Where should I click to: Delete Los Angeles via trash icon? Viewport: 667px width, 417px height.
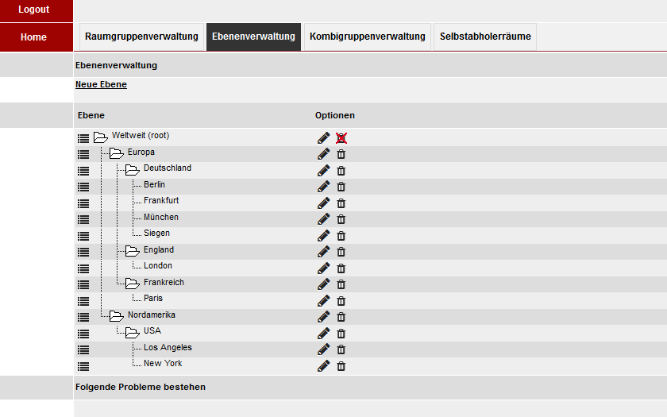click(x=341, y=349)
